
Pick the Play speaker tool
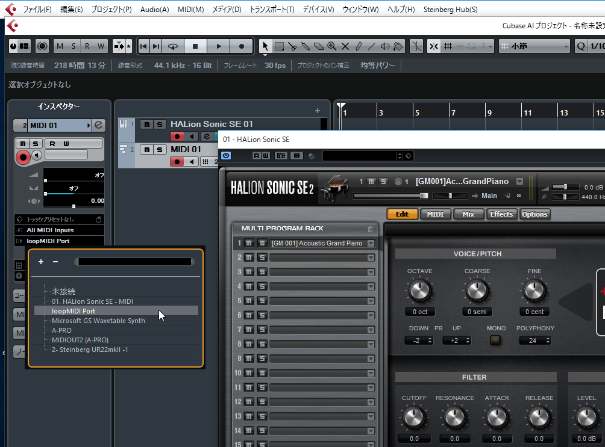pyautogui.click(x=384, y=47)
